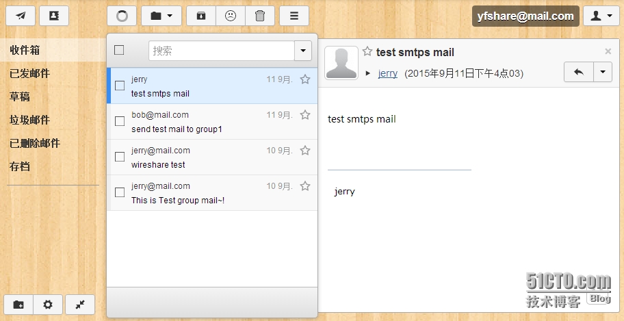The width and height of the screenshot is (624, 321).
Task: Tick the select-all messages checkbox
Action: click(119, 50)
